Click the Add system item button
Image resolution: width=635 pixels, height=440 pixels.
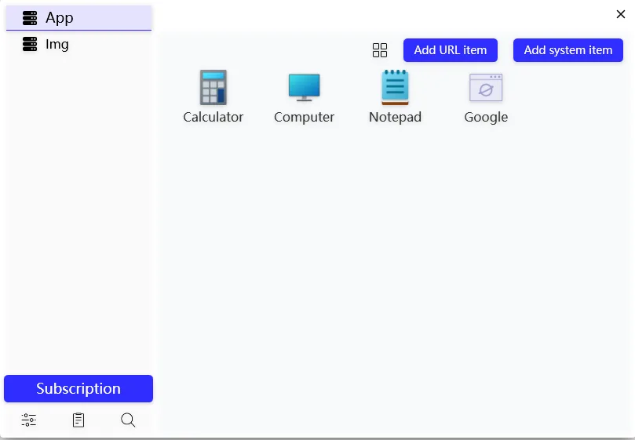(x=568, y=50)
